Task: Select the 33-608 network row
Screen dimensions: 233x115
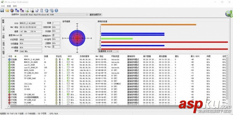Action: click(x=117, y=89)
